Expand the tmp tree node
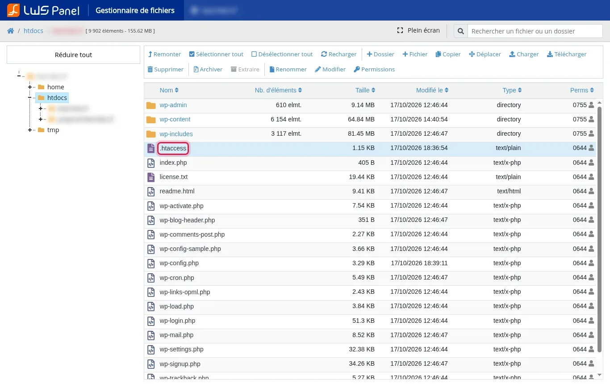The width and height of the screenshot is (610, 384). (x=30, y=130)
